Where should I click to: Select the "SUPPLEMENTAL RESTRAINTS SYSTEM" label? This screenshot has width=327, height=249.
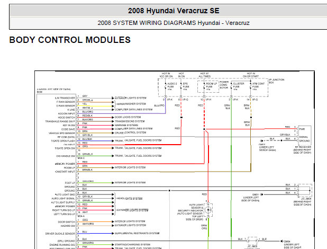click(x=137, y=233)
